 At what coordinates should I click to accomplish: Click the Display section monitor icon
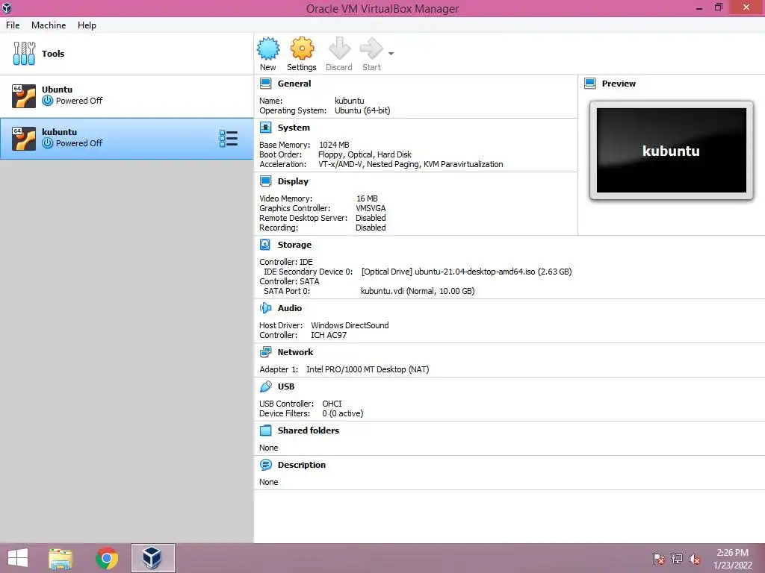click(x=265, y=181)
